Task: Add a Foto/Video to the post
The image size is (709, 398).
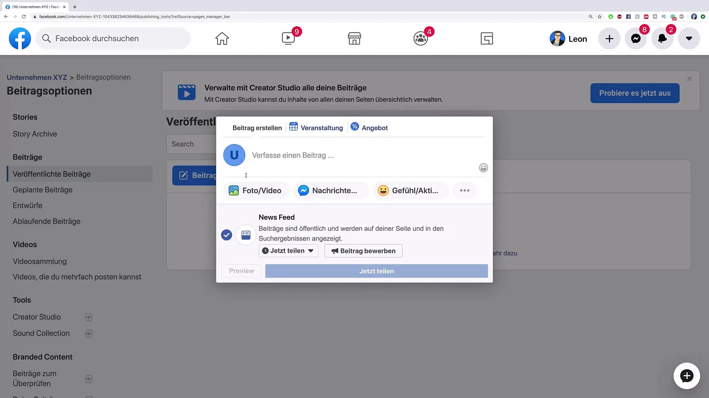Action: (256, 191)
